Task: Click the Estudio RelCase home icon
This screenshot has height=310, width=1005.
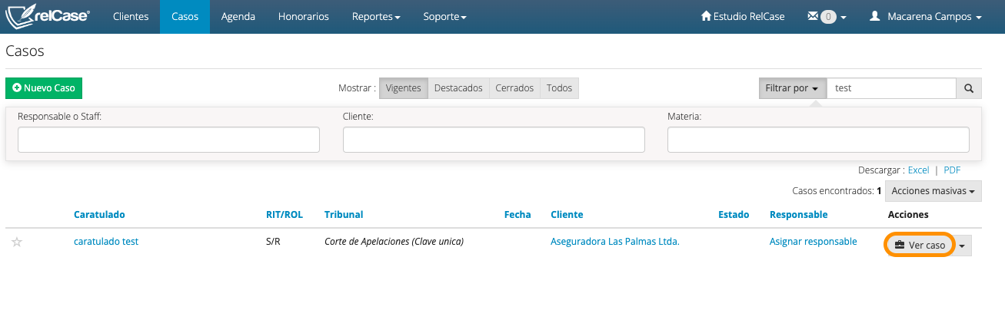Action: 706,16
